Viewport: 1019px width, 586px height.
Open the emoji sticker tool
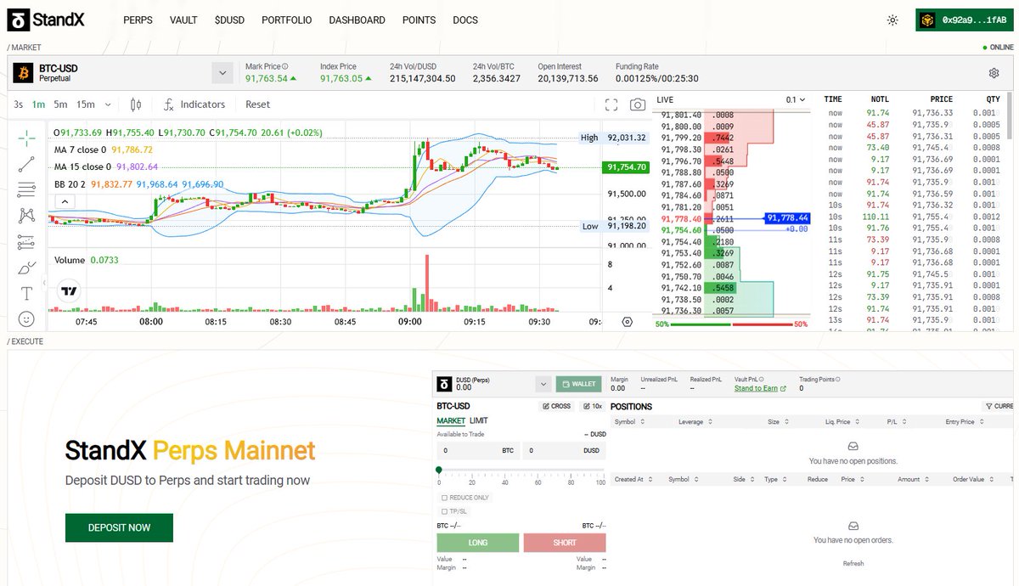pyautogui.click(x=25, y=318)
